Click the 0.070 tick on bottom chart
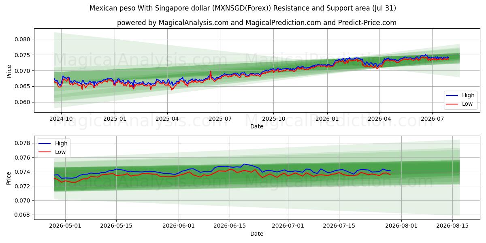The image size is (486, 243). (23, 201)
